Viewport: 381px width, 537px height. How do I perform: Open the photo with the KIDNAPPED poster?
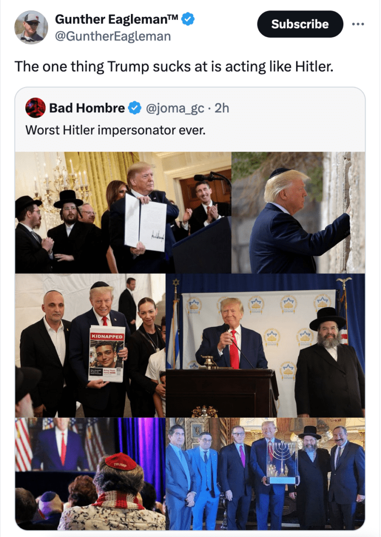click(90, 345)
